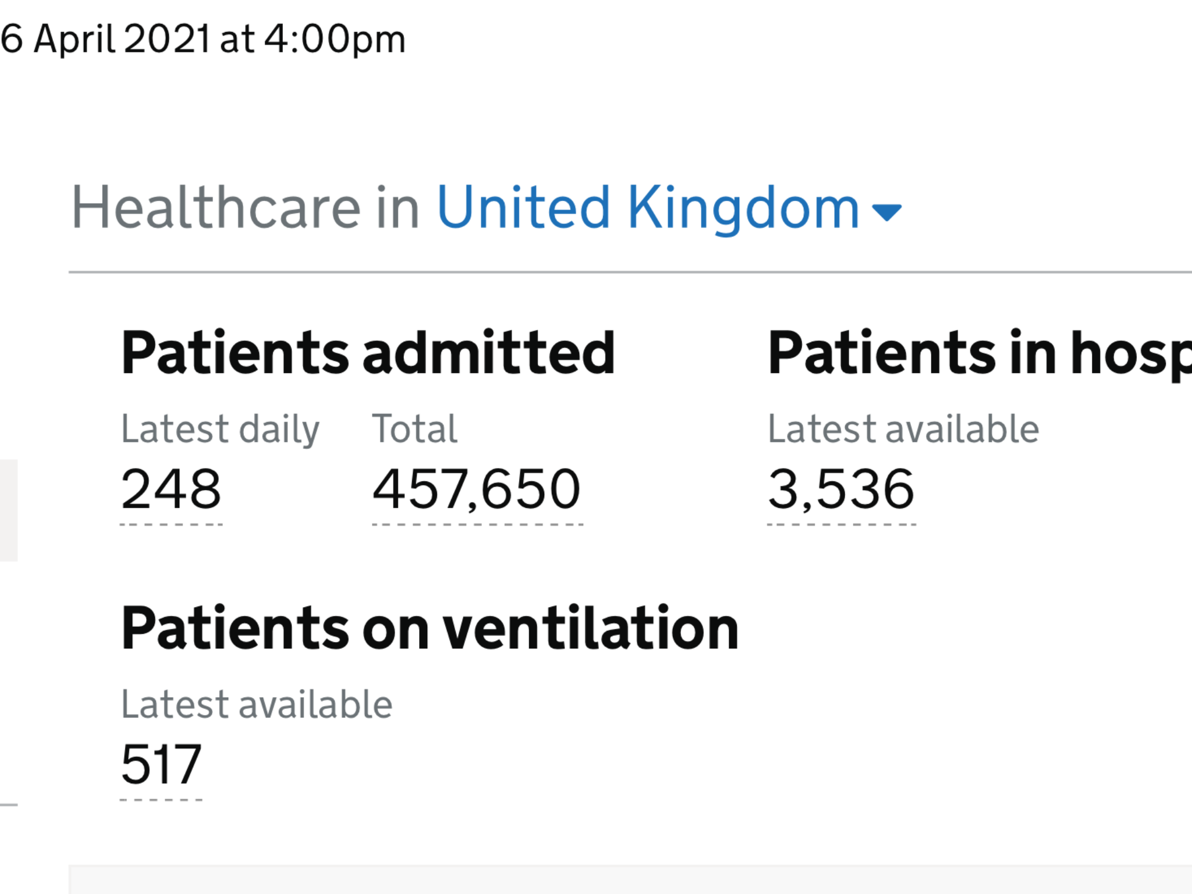Image resolution: width=1192 pixels, height=894 pixels.
Task: Click the 457,650 total admitted figure
Action: 477,489
